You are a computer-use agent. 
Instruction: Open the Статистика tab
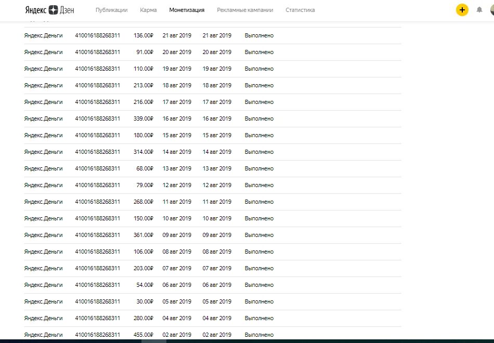[x=300, y=10]
